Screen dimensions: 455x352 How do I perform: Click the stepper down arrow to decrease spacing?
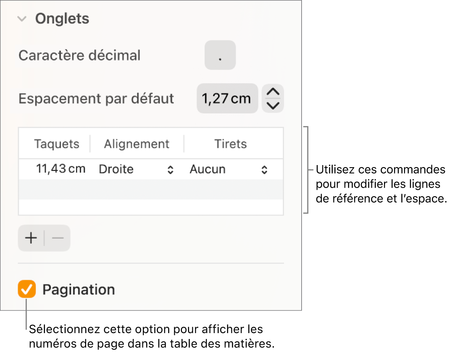(x=272, y=105)
